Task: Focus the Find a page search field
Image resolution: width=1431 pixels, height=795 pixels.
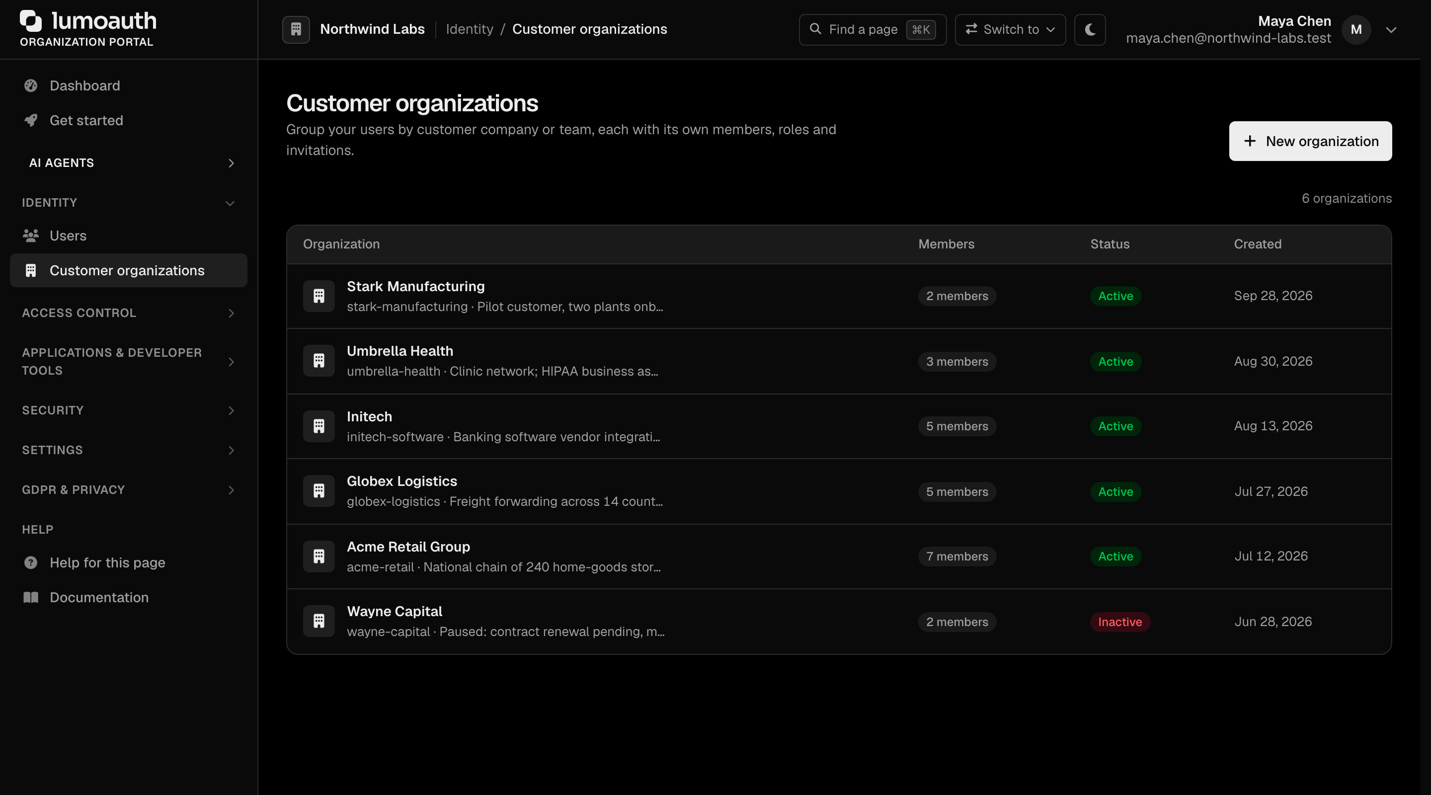Action: pyautogui.click(x=872, y=29)
